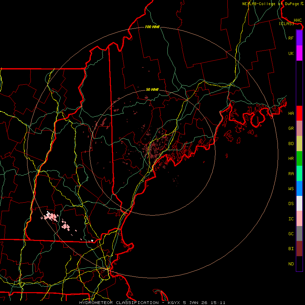Click the ND legend label

[x=291, y=264]
